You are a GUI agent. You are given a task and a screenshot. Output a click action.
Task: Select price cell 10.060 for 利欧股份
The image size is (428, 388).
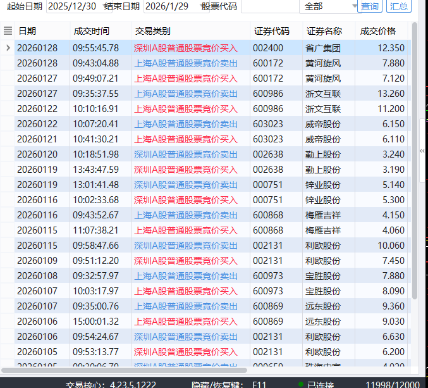pyautogui.click(x=382, y=246)
